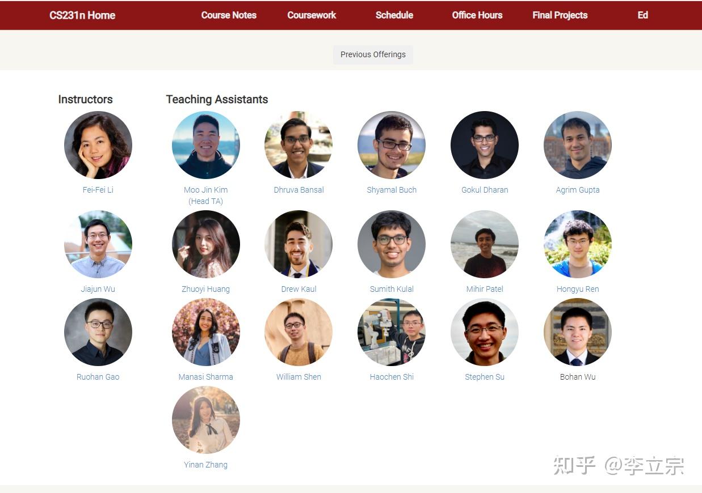Click the Moo Jin Kim (Head TA) link
The image size is (702, 493).
[206, 195]
